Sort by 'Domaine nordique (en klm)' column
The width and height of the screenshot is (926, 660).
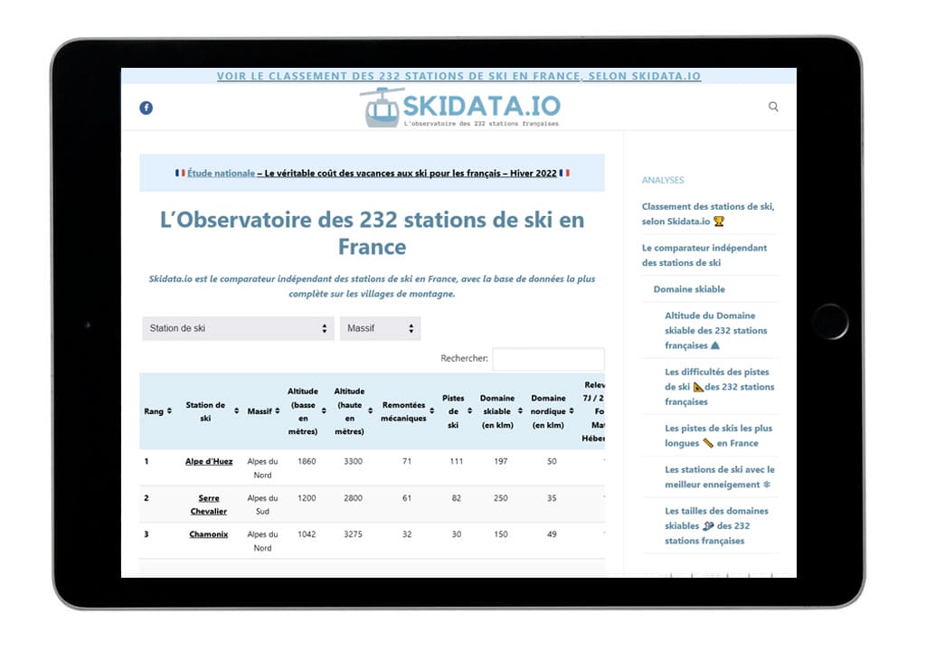coord(552,410)
